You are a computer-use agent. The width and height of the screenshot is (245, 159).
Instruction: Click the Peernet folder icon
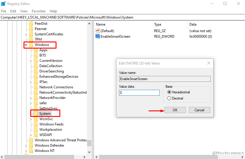(31, 29)
